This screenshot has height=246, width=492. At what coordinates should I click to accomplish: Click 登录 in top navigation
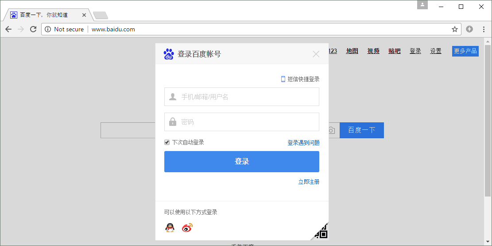coord(415,51)
